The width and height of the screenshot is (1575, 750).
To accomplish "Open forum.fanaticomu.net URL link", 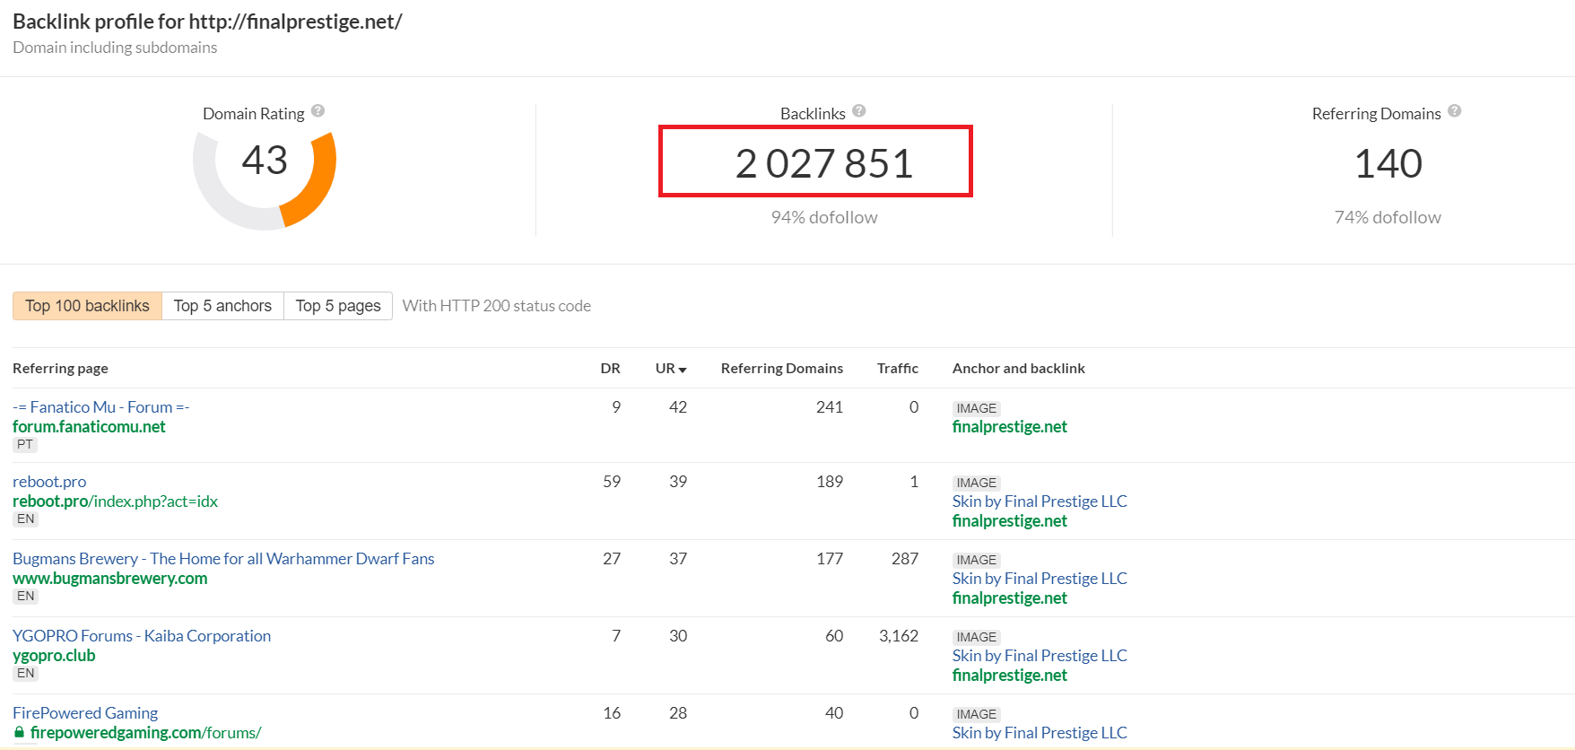I will [89, 427].
